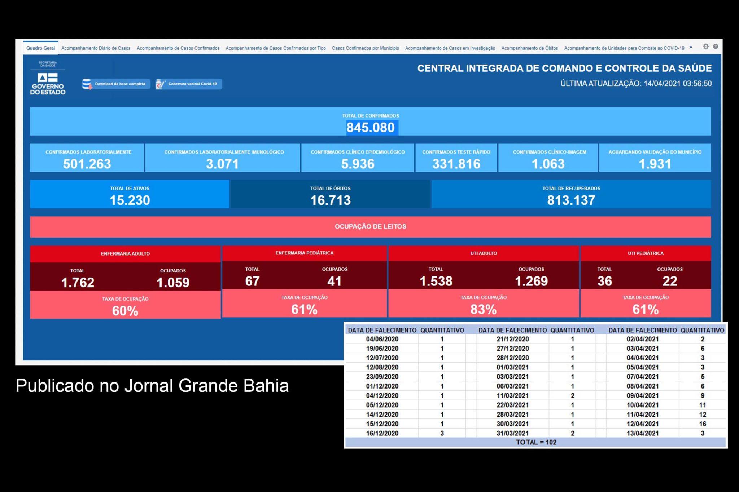The width and height of the screenshot is (739, 492).
Task: Open Acompanhamento Diário de Casos tab
Action: (96, 48)
